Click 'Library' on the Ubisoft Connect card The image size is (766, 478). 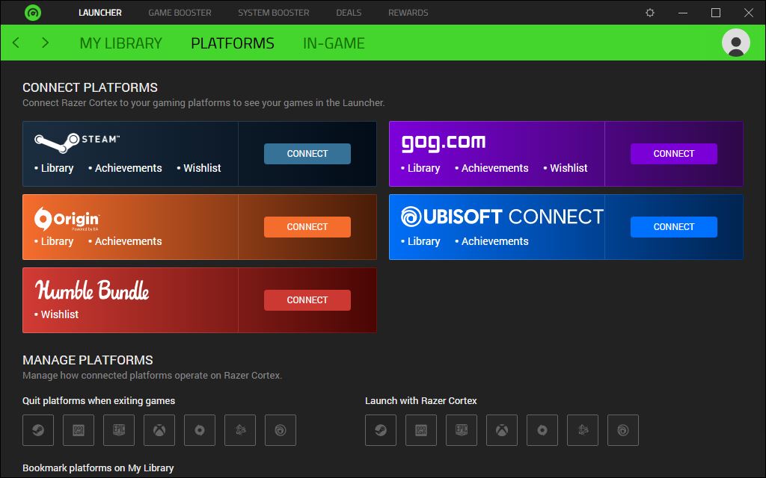click(x=423, y=241)
